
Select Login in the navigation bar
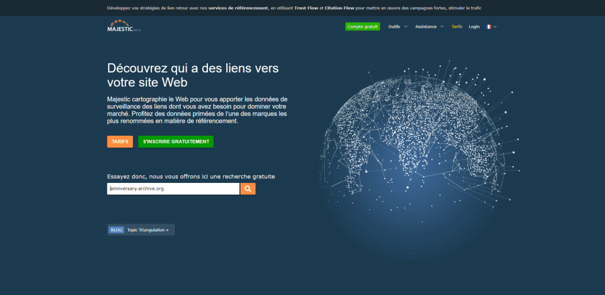pos(474,27)
